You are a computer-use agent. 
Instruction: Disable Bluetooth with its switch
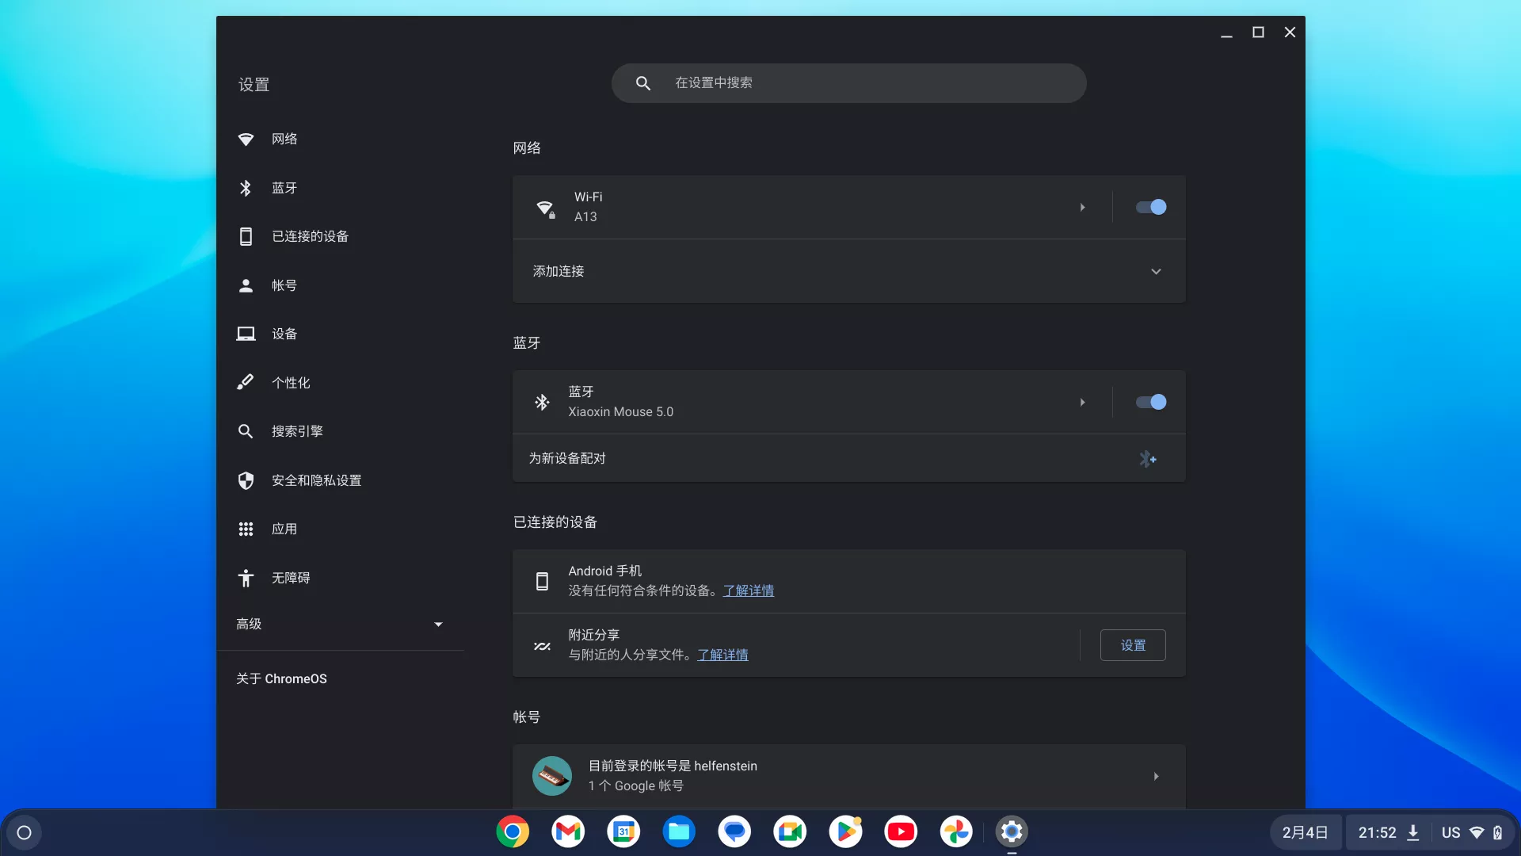click(1149, 402)
